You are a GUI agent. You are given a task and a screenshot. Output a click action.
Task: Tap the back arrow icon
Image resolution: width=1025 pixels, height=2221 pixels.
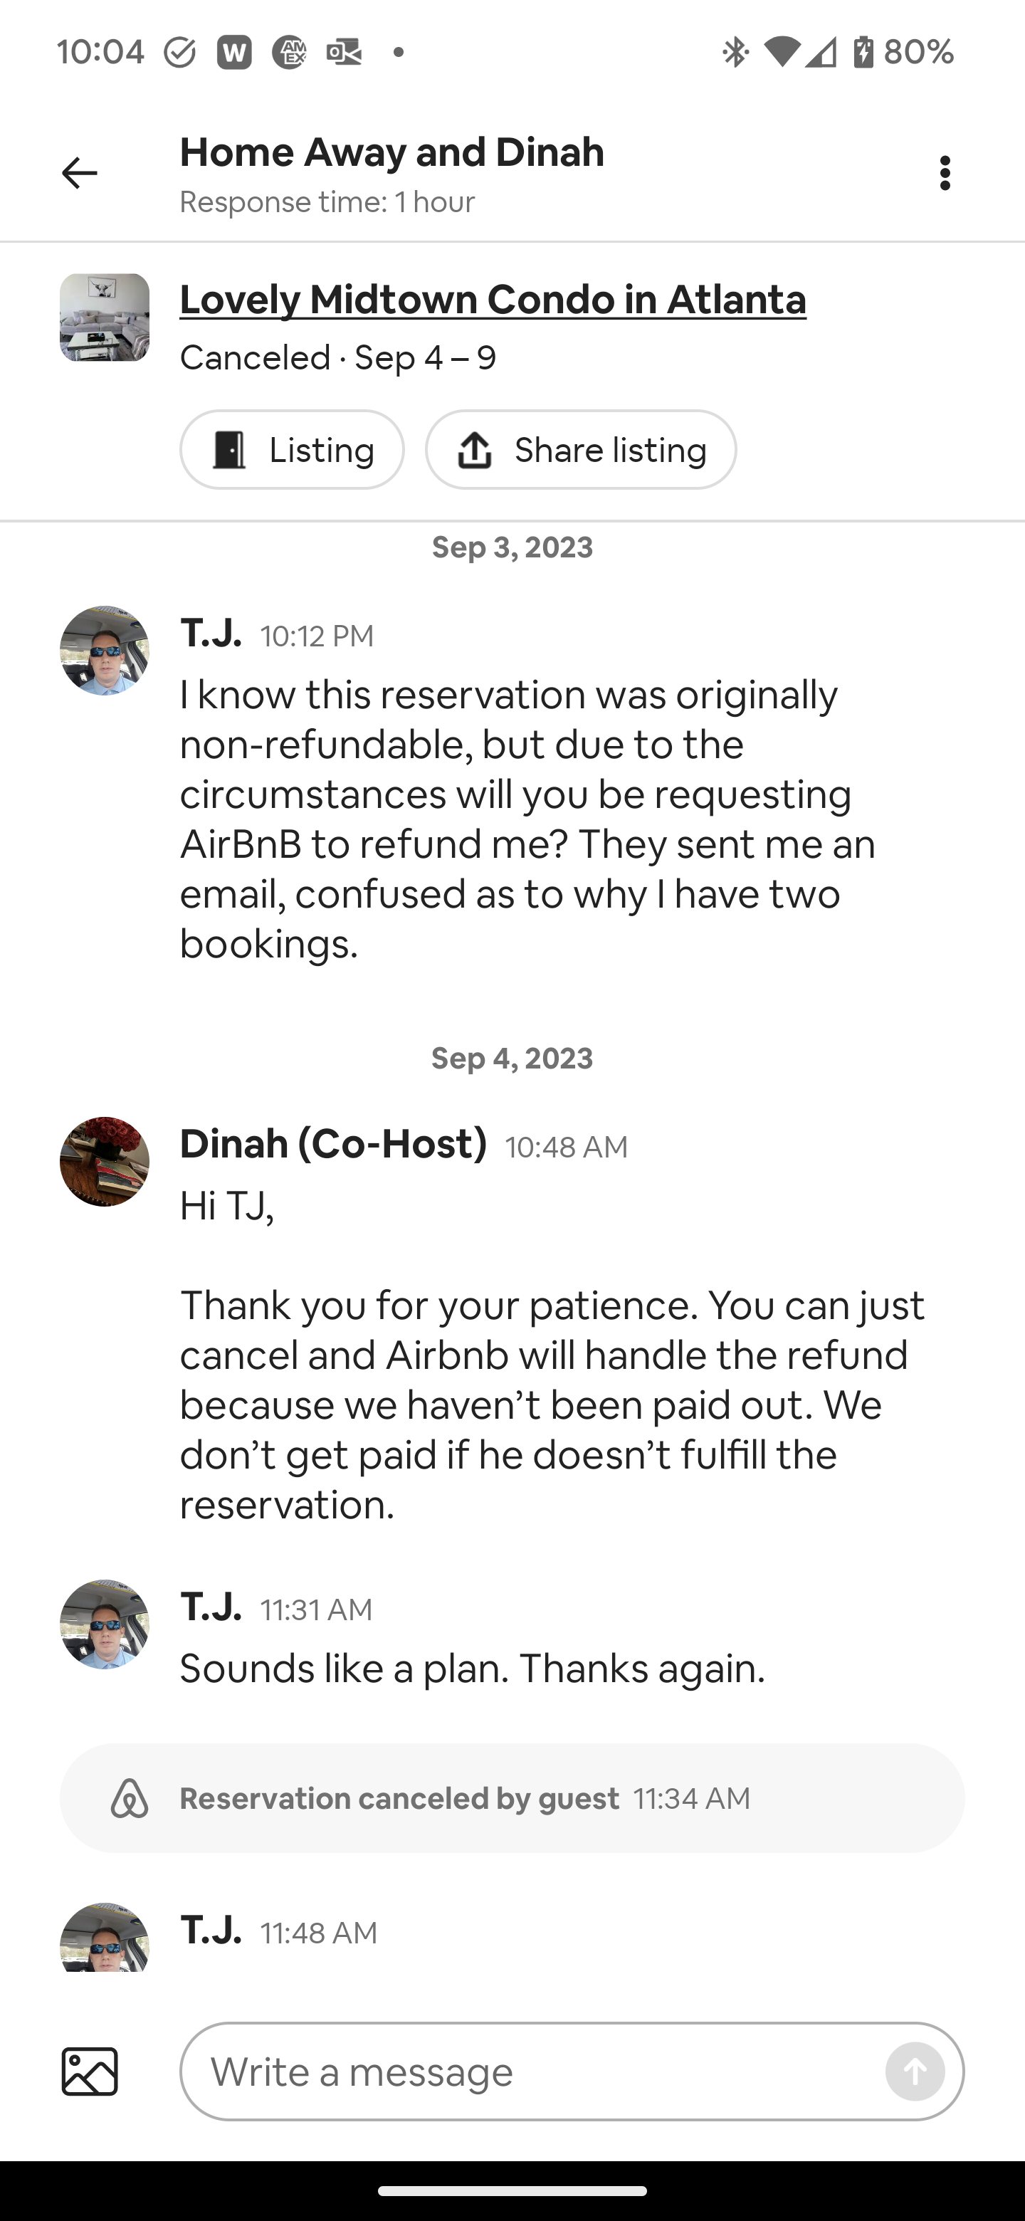[x=79, y=173]
